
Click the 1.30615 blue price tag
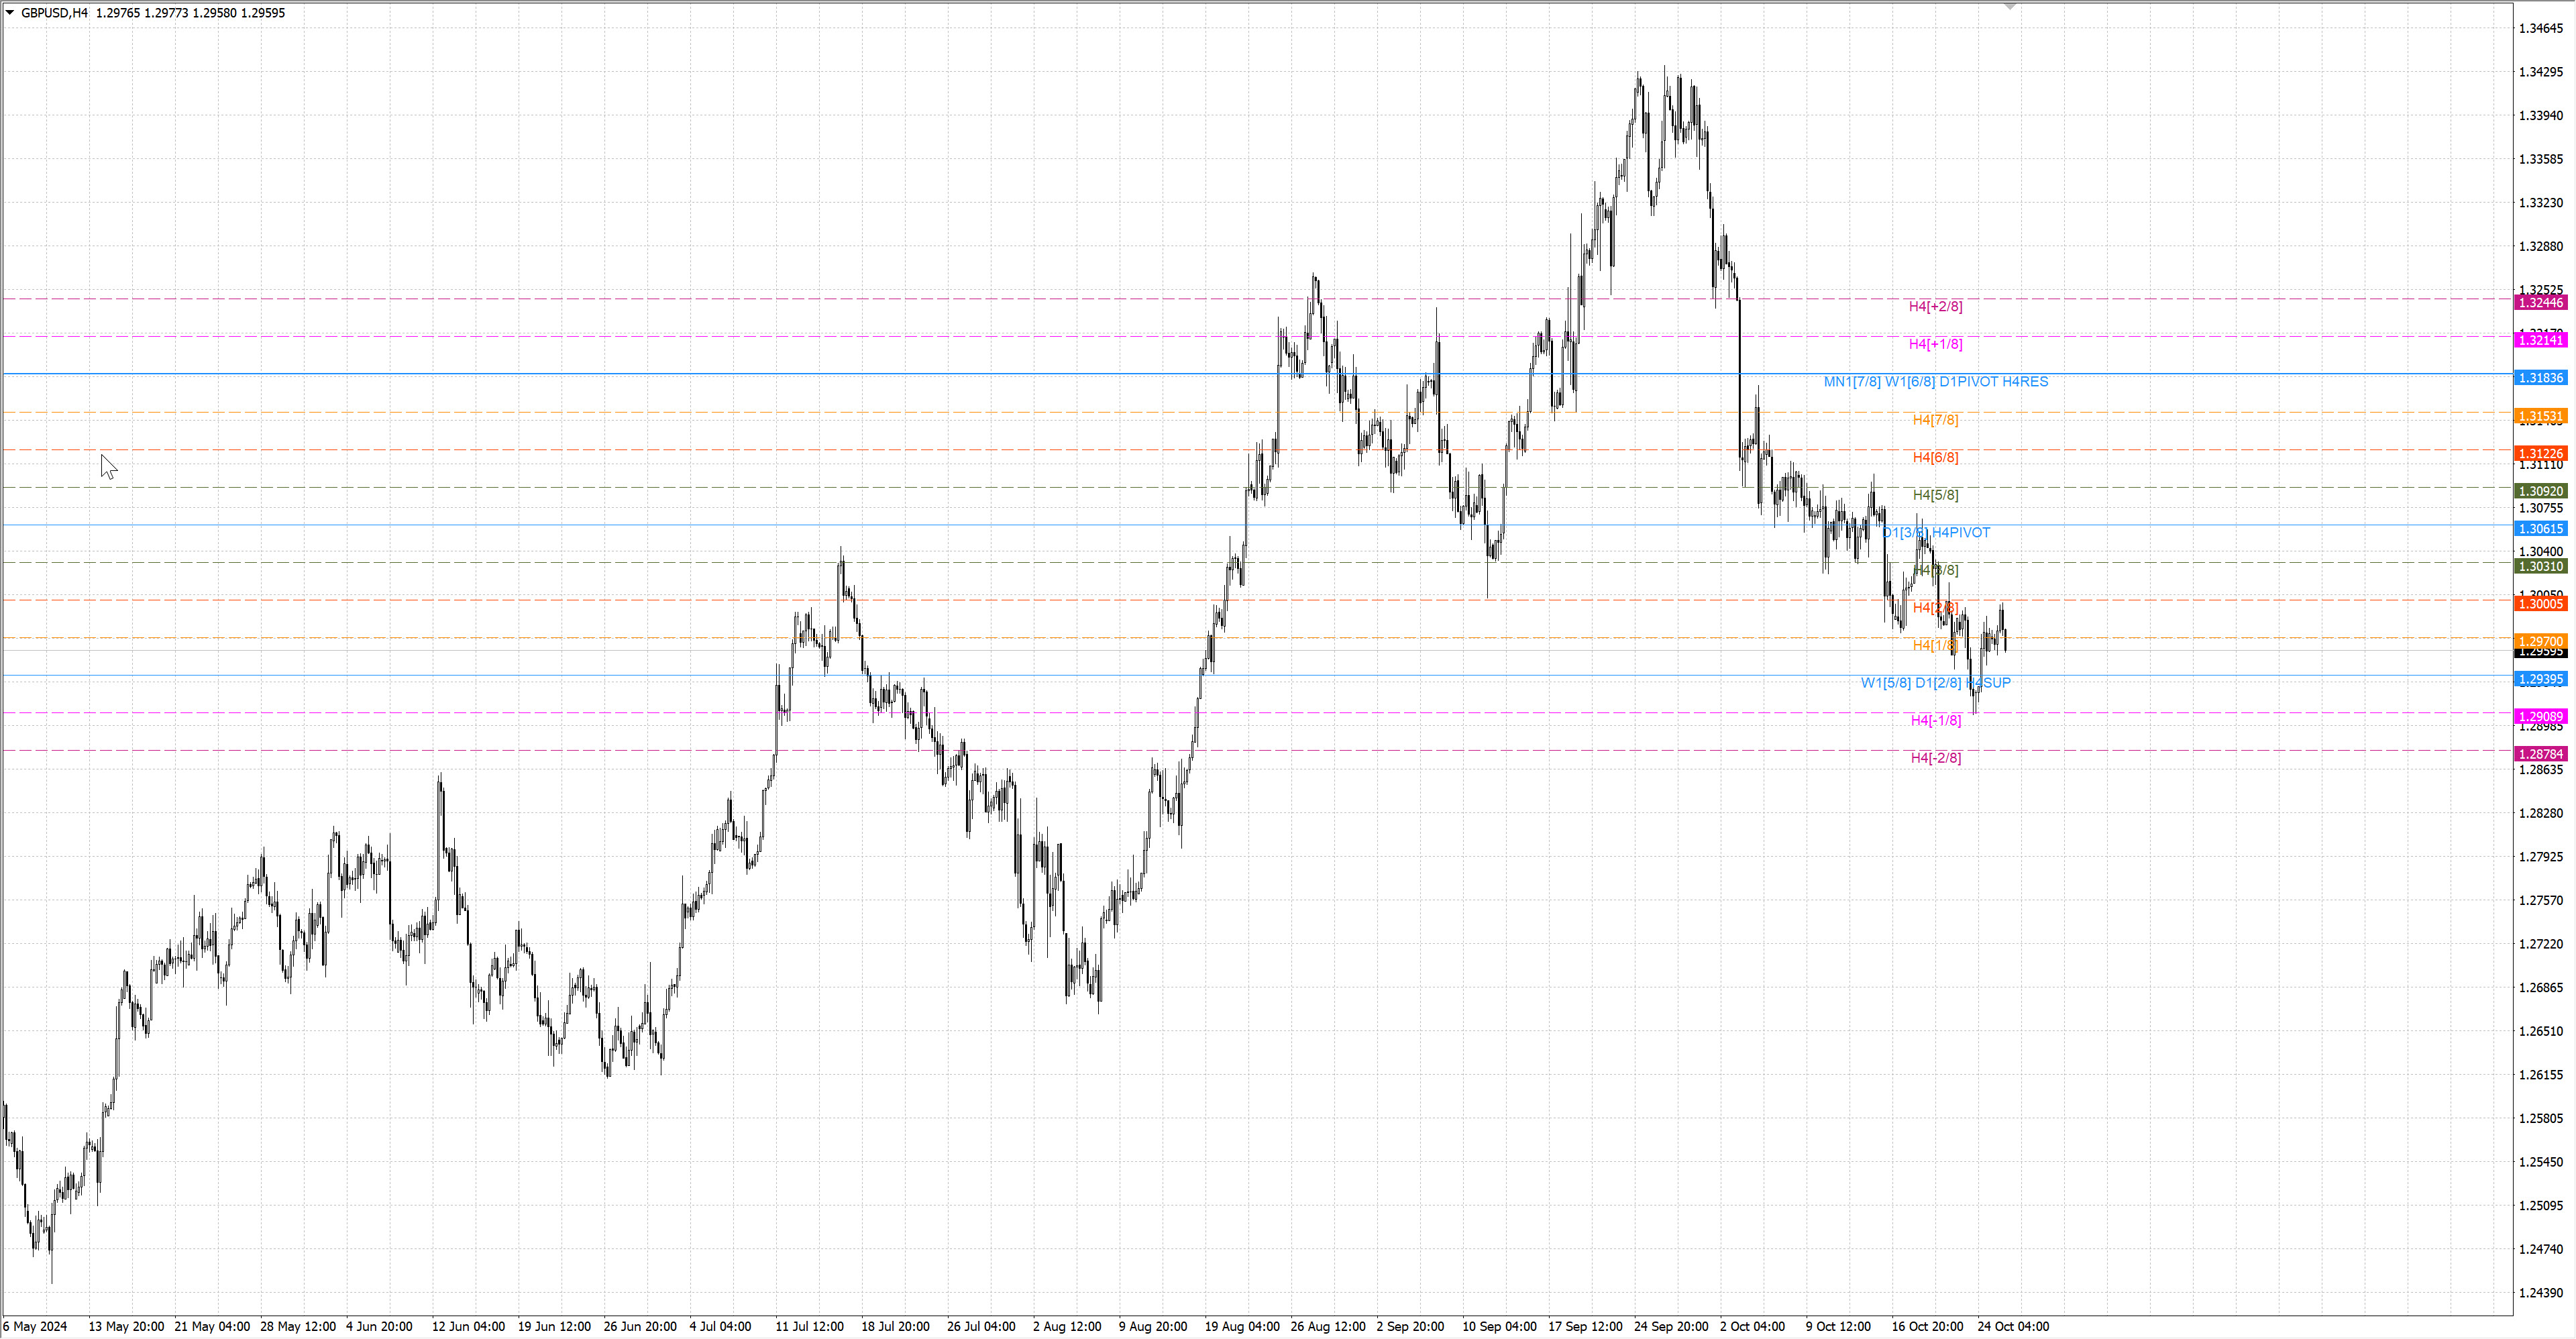(x=2540, y=529)
